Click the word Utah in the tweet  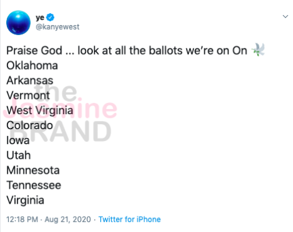point(18,156)
